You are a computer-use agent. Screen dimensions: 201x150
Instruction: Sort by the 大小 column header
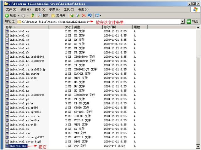tap(61, 27)
